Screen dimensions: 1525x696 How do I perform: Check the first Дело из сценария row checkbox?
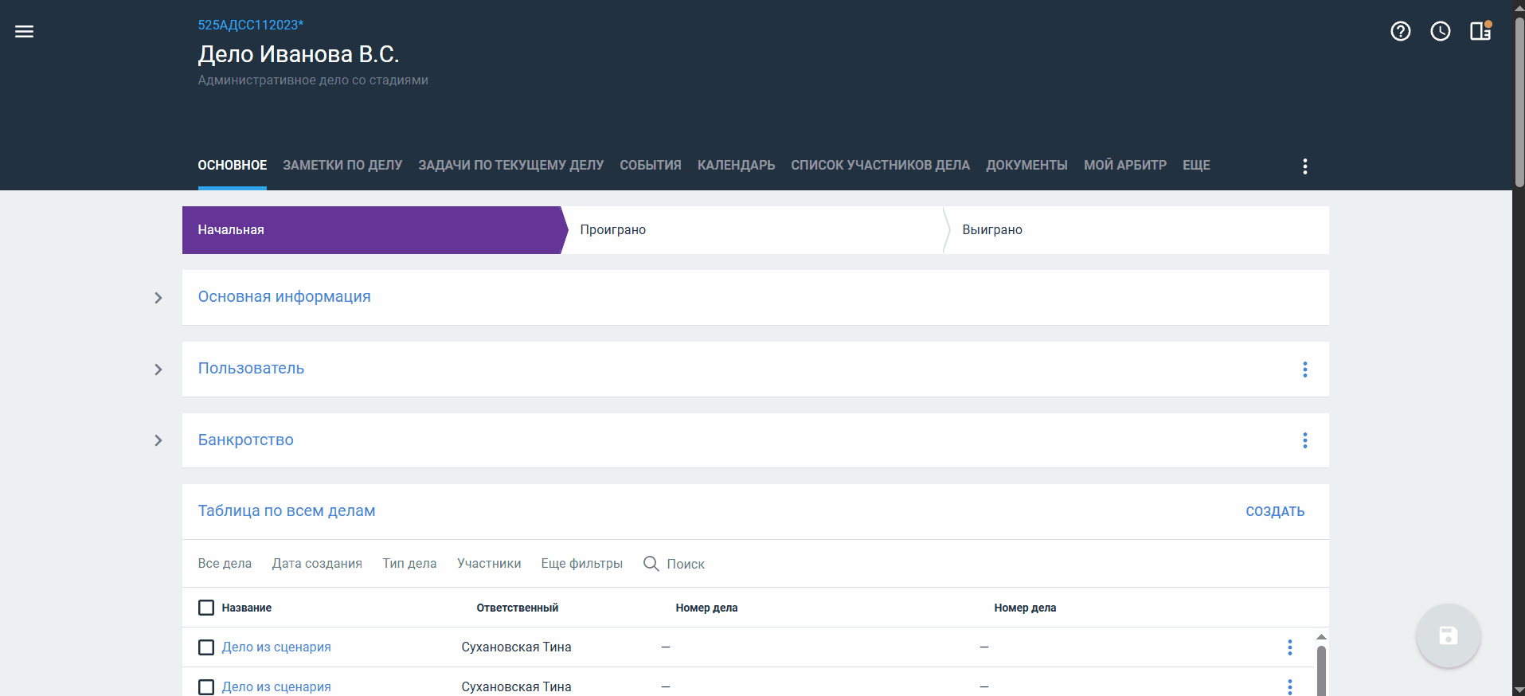[206, 647]
